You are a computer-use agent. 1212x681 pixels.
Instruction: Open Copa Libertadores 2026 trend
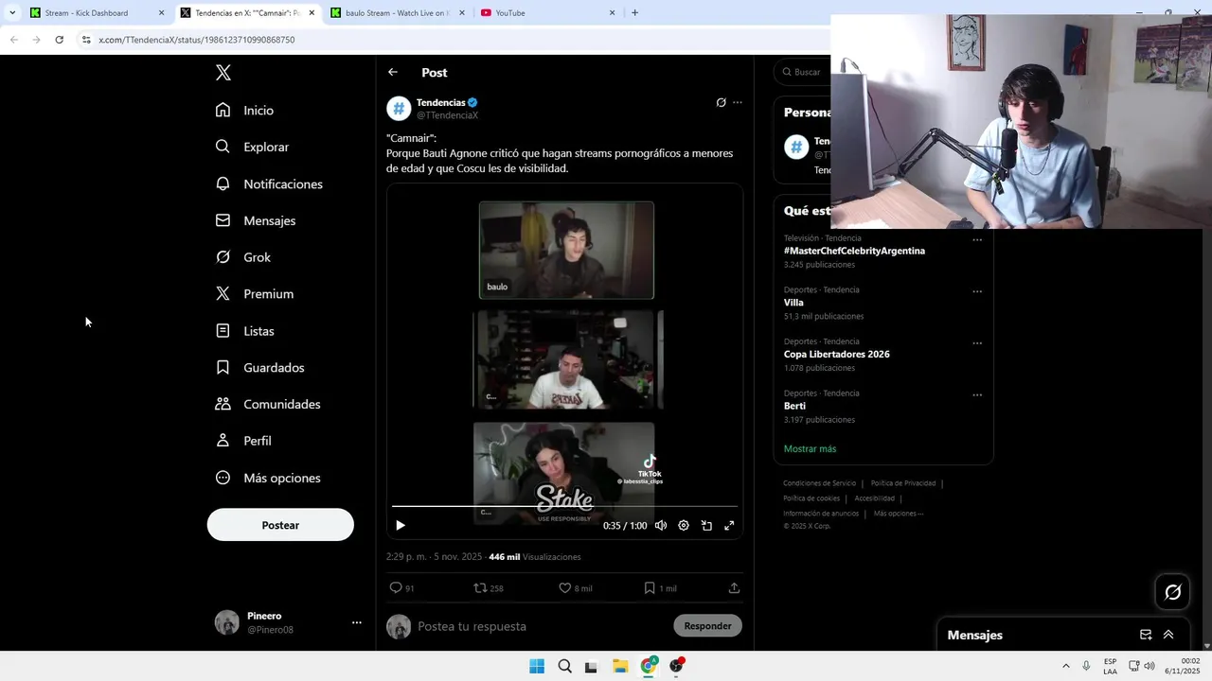836,354
